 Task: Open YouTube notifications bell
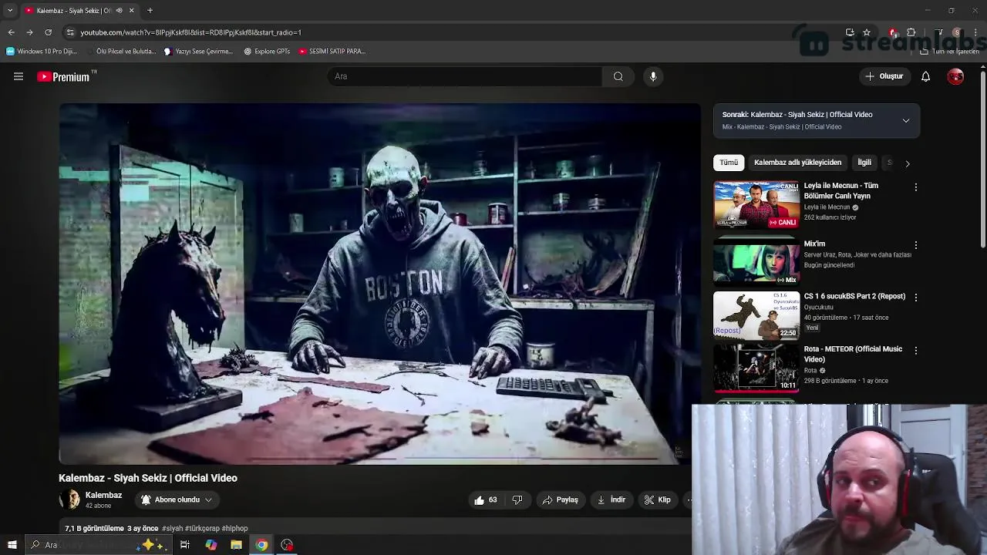click(x=925, y=76)
